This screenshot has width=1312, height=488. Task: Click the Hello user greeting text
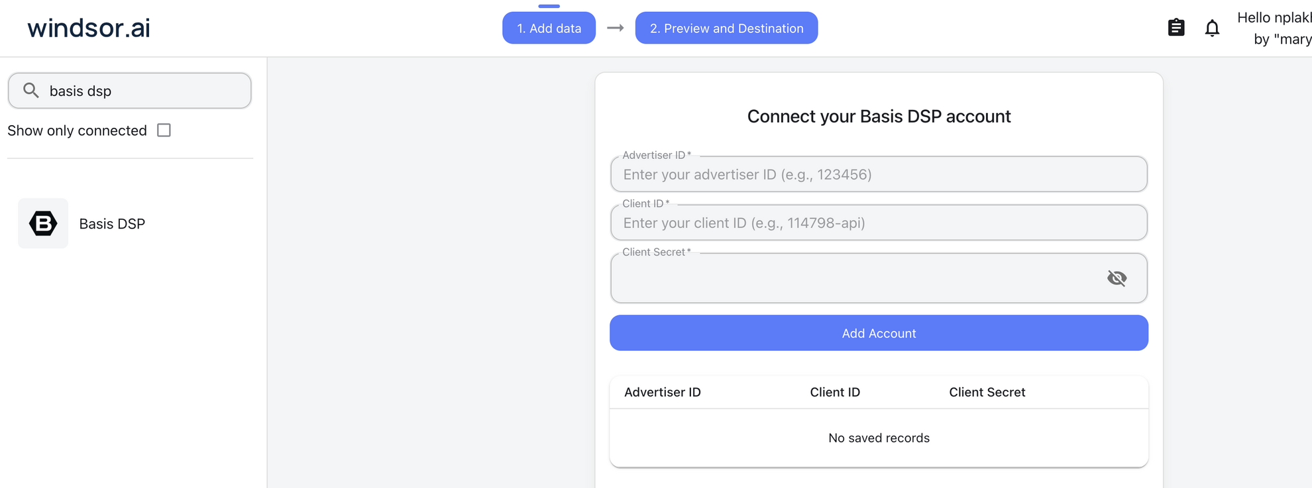(x=1274, y=28)
